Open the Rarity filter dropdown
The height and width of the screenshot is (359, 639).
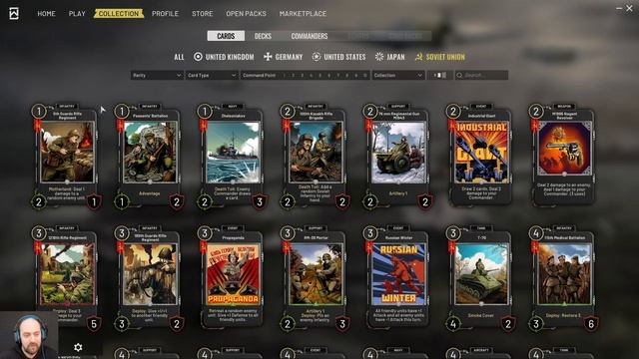coord(157,76)
